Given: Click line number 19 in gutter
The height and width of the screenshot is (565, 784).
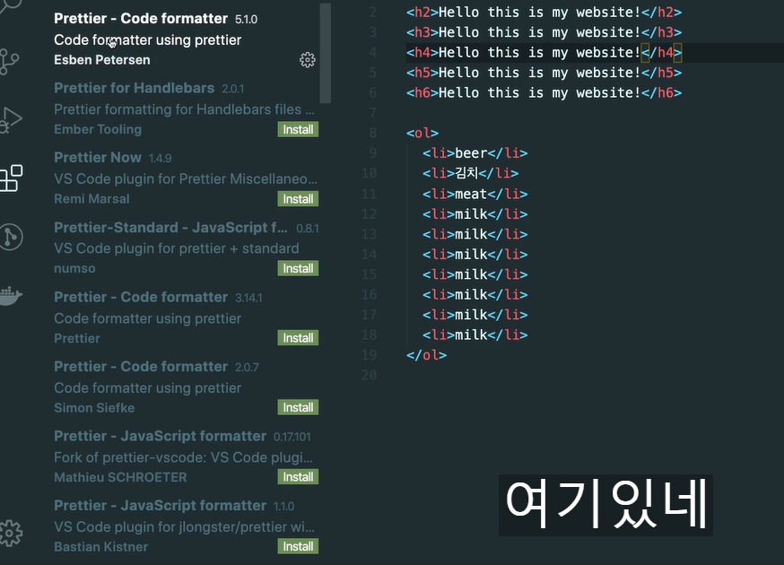Looking at the screenshot, I should 369,355.
